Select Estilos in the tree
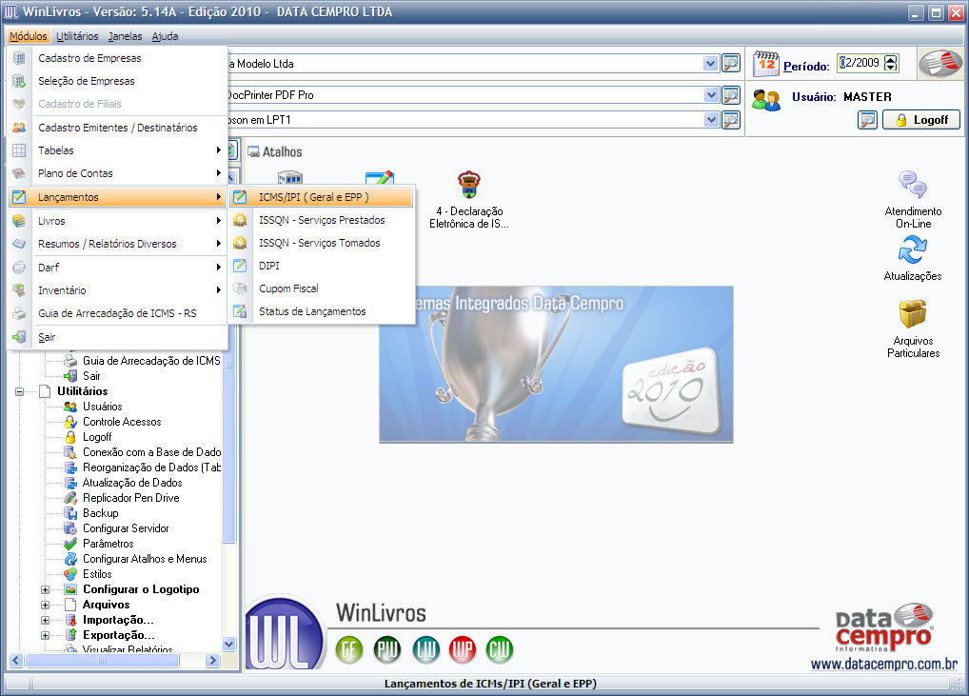This screenshot has height=696, width=969. 97,574
